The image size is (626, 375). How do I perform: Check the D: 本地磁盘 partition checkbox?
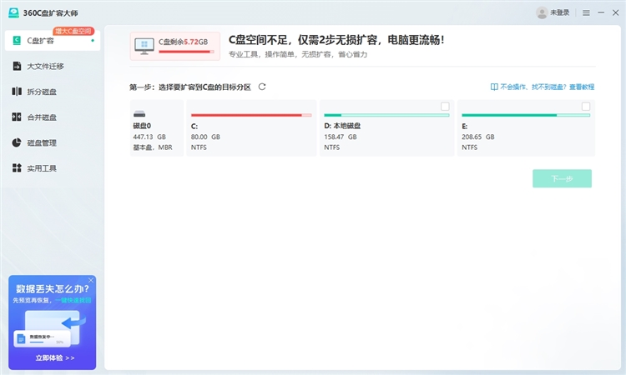pyautogui.click(x=445, y=107)
